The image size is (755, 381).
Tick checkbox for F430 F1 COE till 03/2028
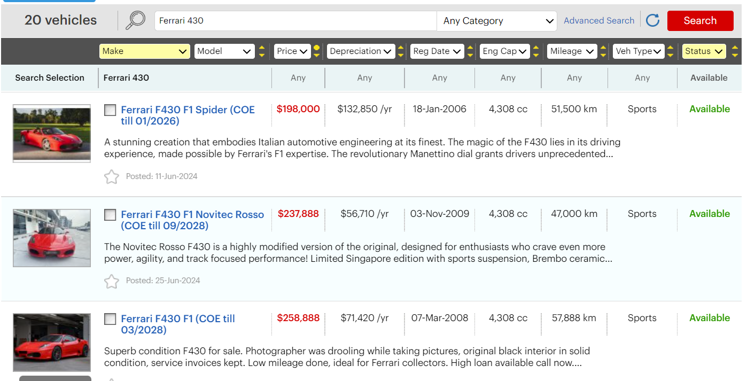tap(110, 319)
